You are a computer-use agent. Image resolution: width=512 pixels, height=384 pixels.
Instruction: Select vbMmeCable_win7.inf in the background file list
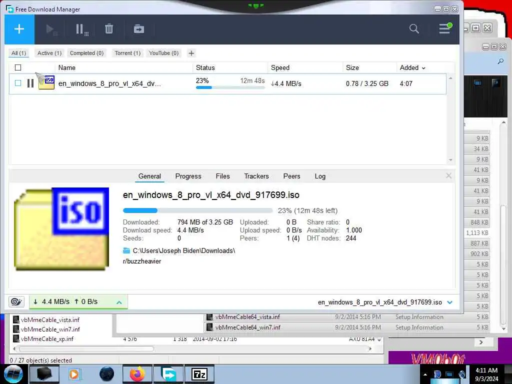[x=50, y=329]
